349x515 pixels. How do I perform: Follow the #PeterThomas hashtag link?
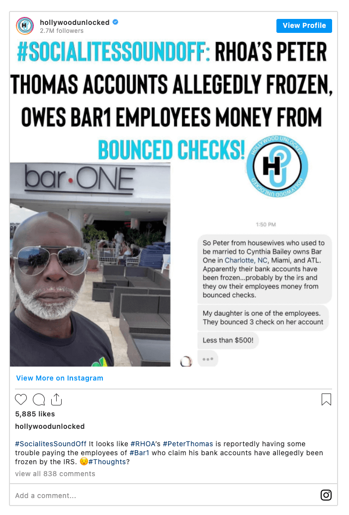coord(188,444)
